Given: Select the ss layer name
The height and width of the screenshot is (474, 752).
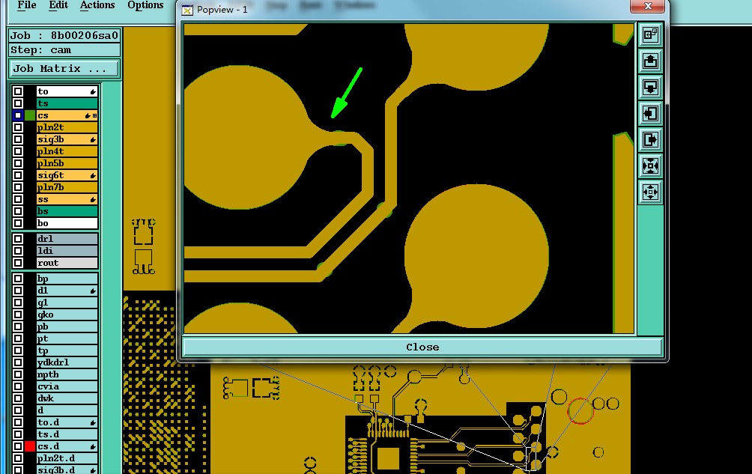Looking at the screenshot, I should 67,199.
